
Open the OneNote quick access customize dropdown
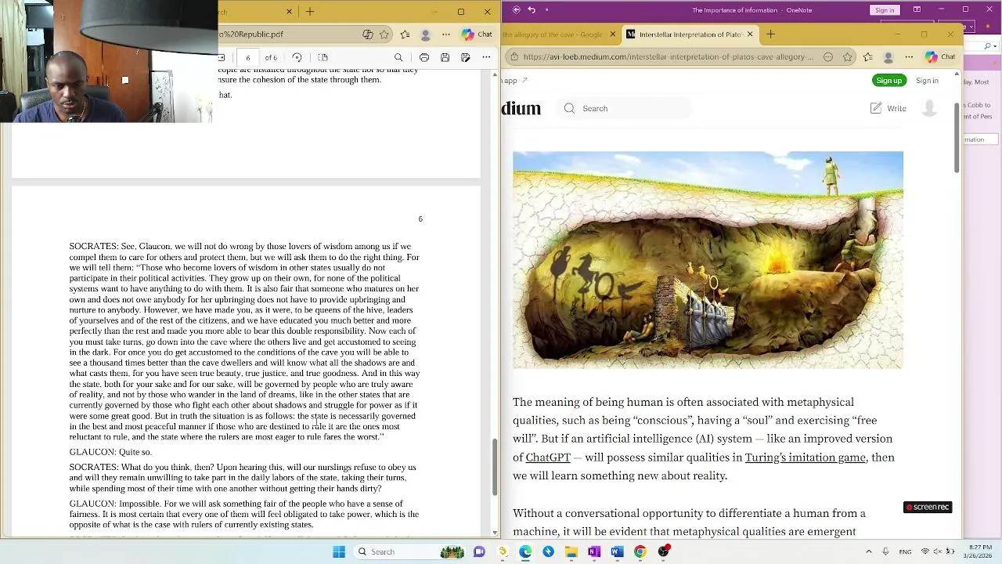(x=546, y=9)
